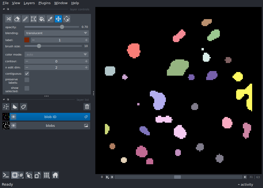Hide the blob ID layer
The image size is (263, 188).
pos(13,117)
